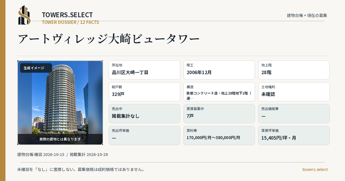Click the 掲載集計 2026-10-29 date text
The image size is (345, 181).
(89, 155)
